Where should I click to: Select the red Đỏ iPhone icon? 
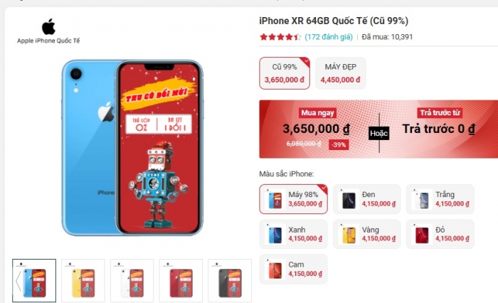pyautogui.click(x=422, y=235)
